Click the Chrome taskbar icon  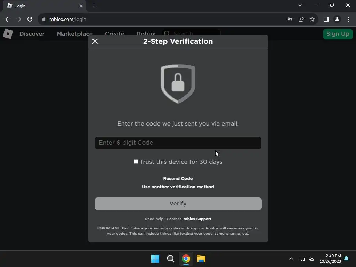pos(186,259)
